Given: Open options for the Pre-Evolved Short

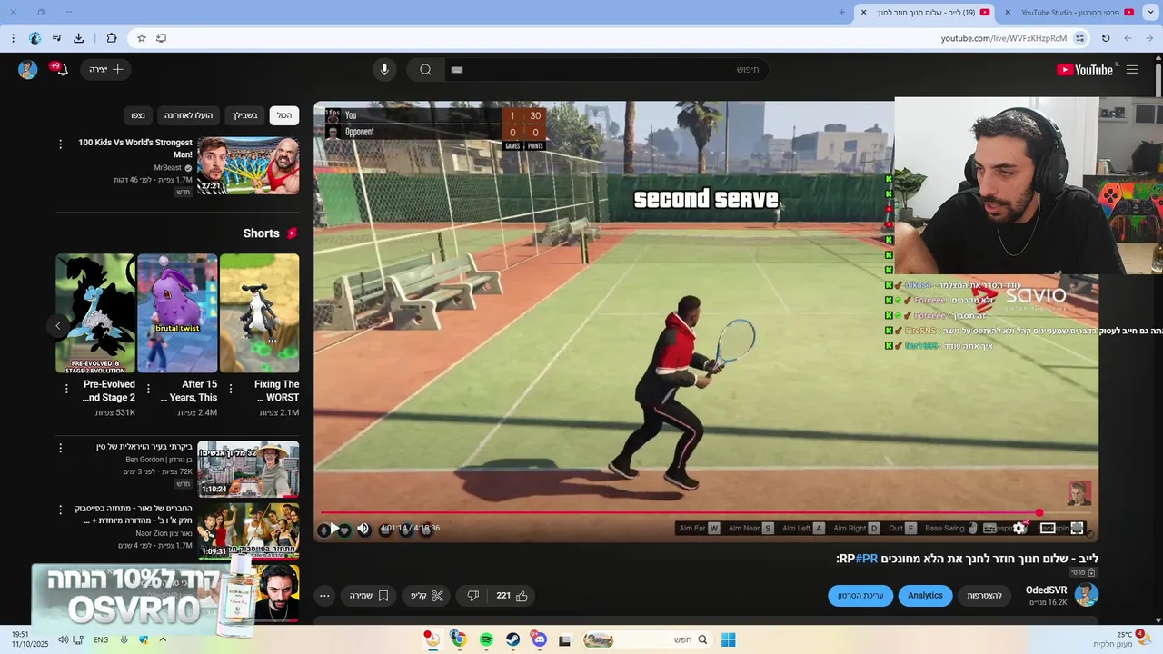Looking at the screenshot, I should point(66,389).
